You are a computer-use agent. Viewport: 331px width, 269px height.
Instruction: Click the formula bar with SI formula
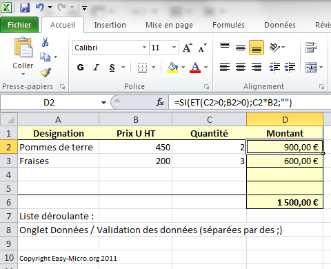pos(250,103)
